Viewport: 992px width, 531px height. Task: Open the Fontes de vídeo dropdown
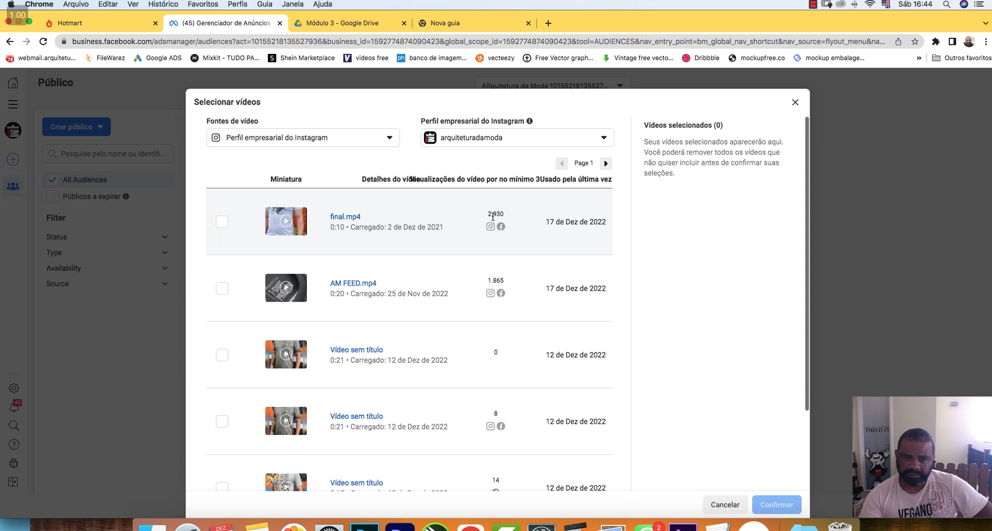(303, 138)
